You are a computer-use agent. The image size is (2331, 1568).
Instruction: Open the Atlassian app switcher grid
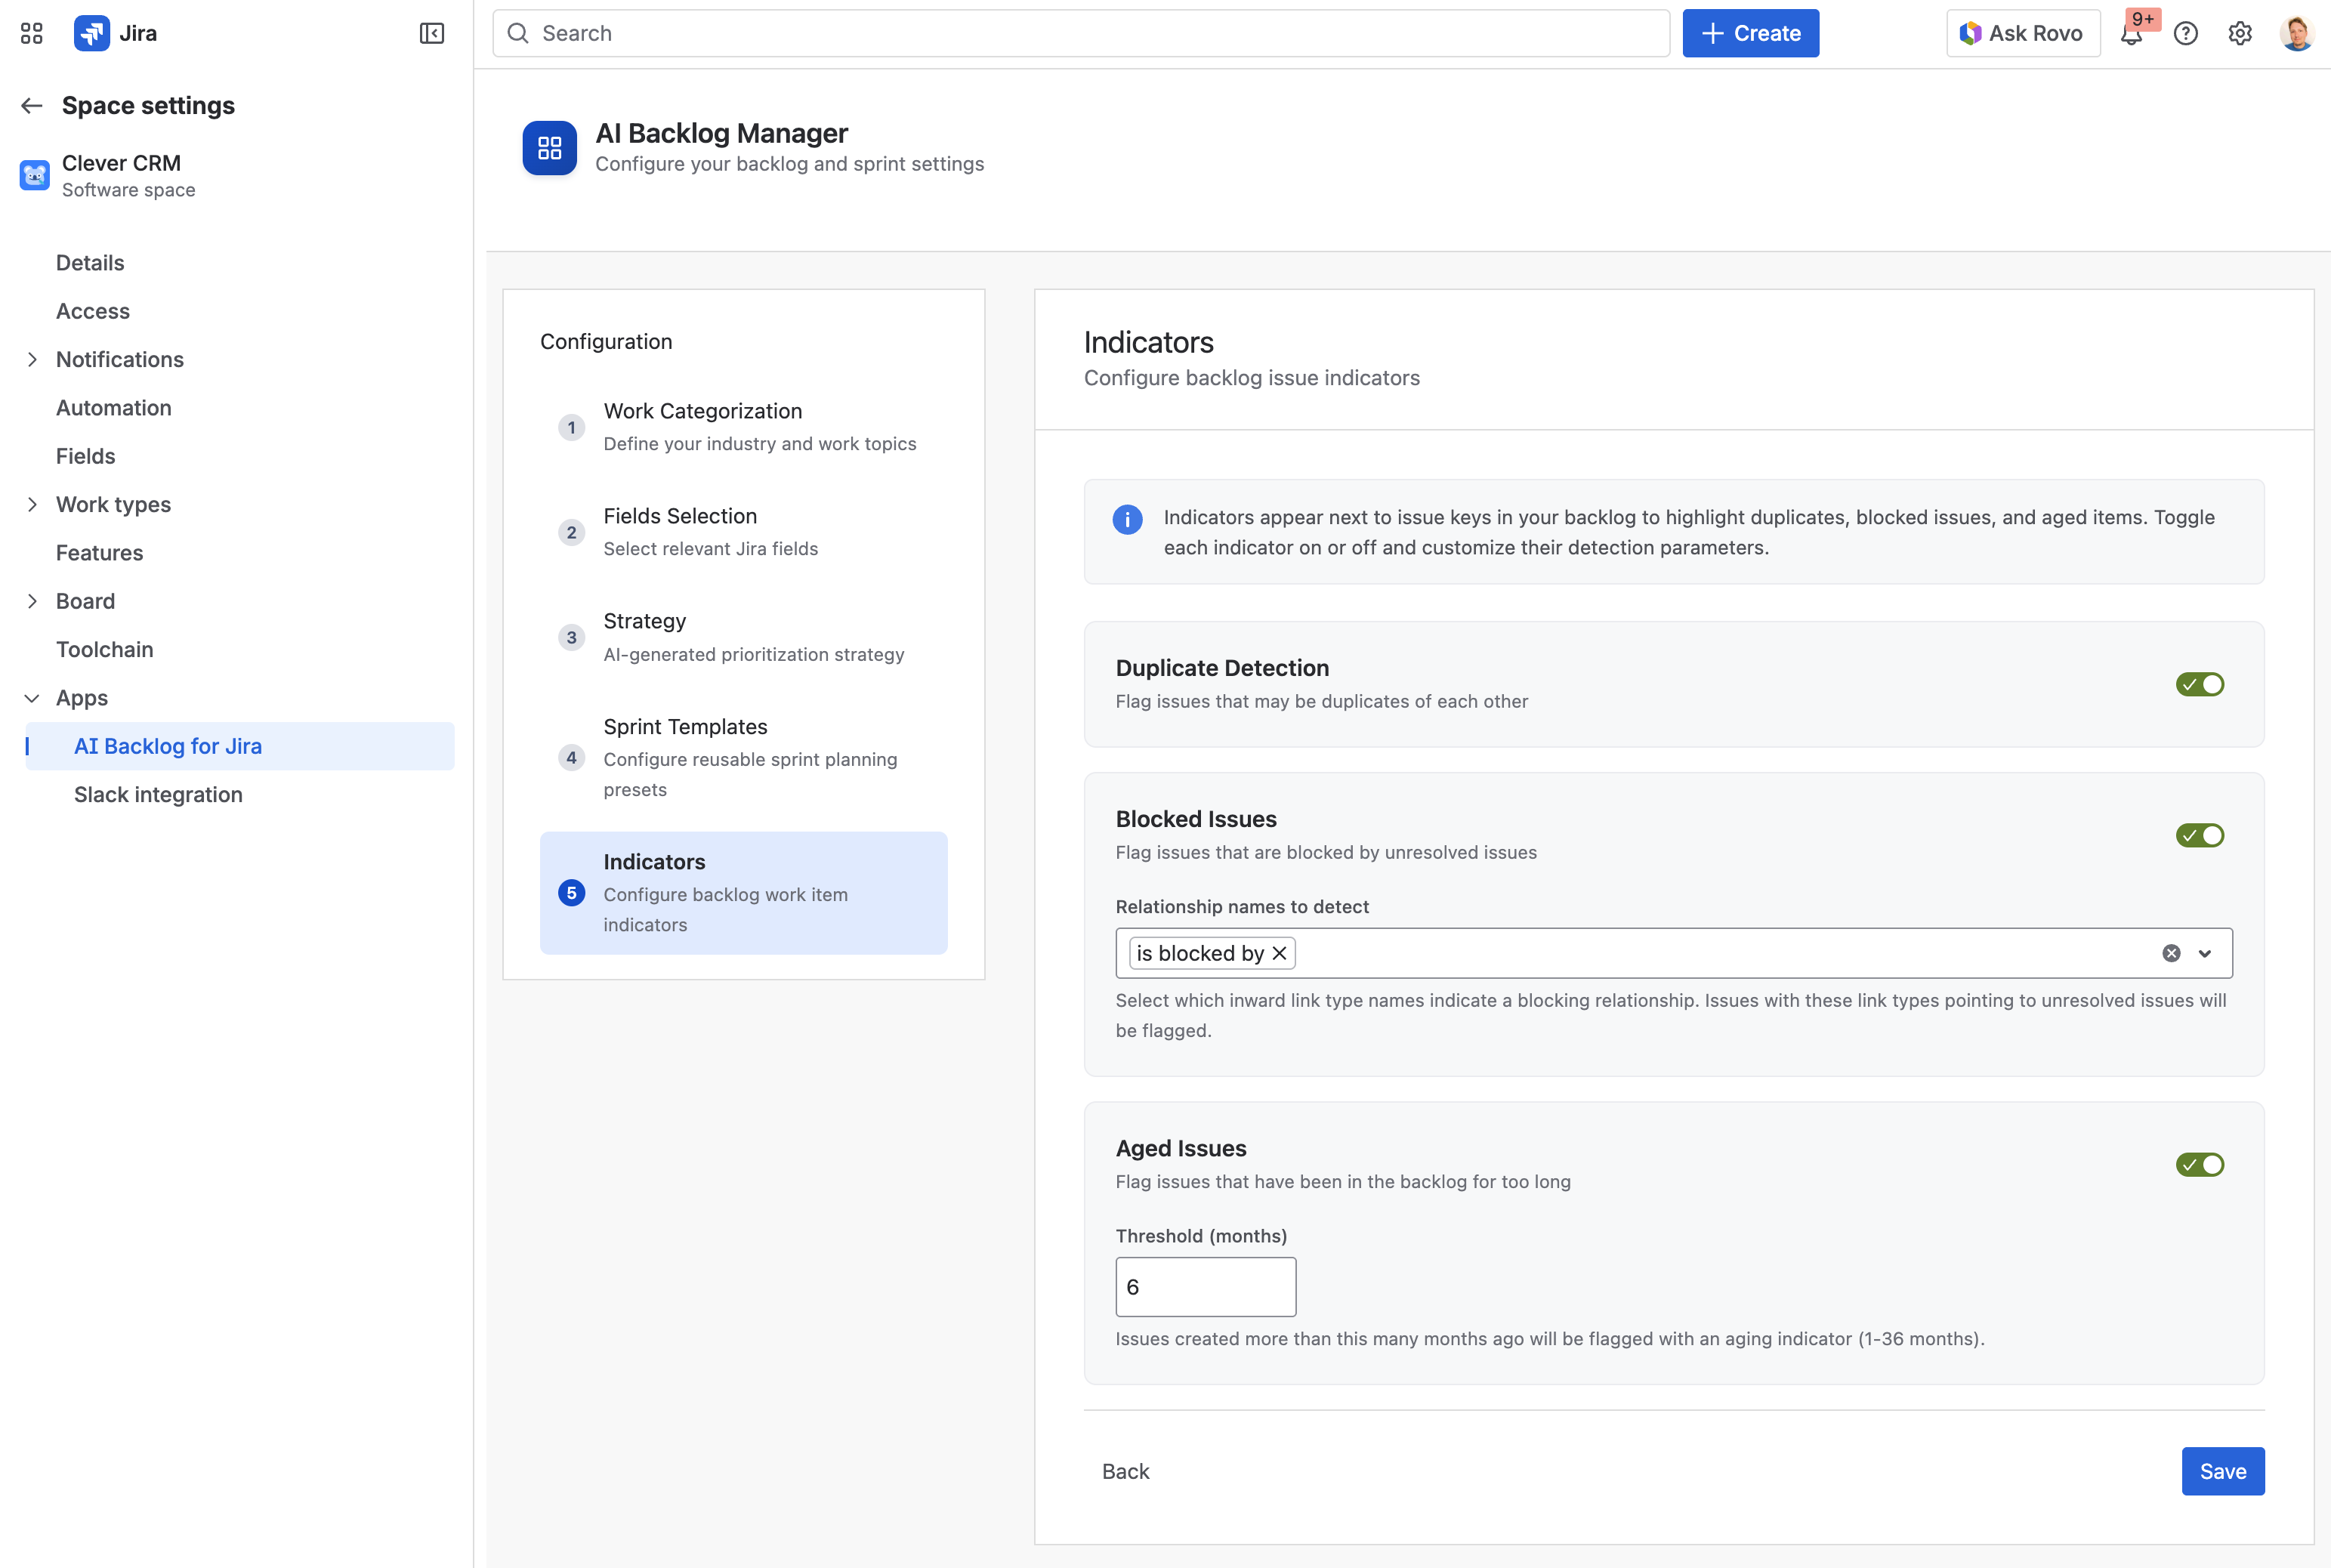click(31, 32)
